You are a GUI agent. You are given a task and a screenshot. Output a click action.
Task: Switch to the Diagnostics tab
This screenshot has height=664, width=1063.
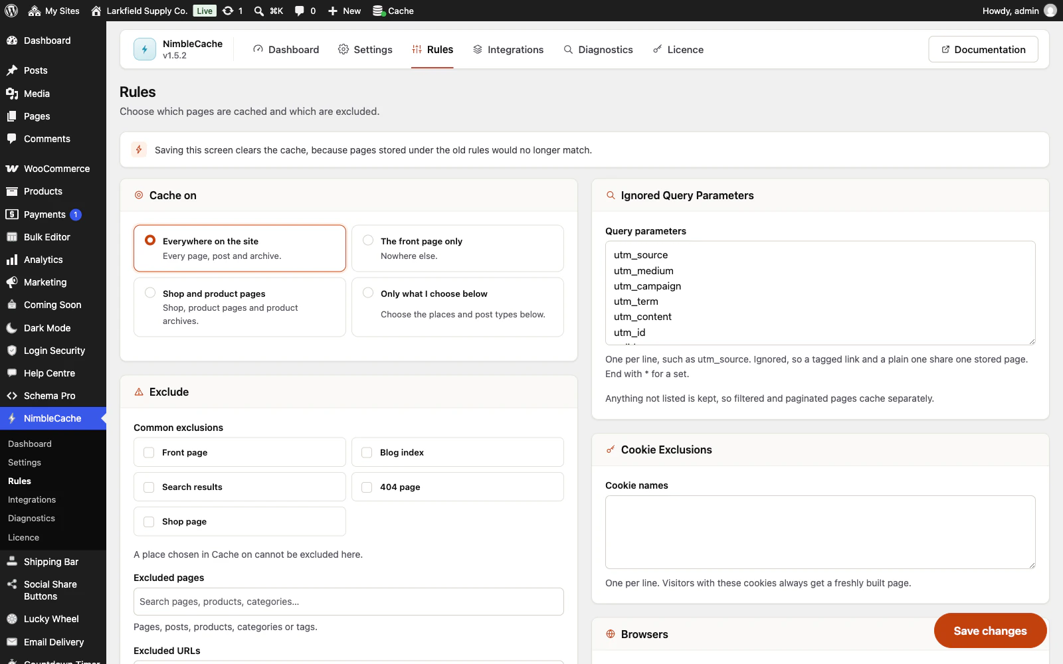598,50
